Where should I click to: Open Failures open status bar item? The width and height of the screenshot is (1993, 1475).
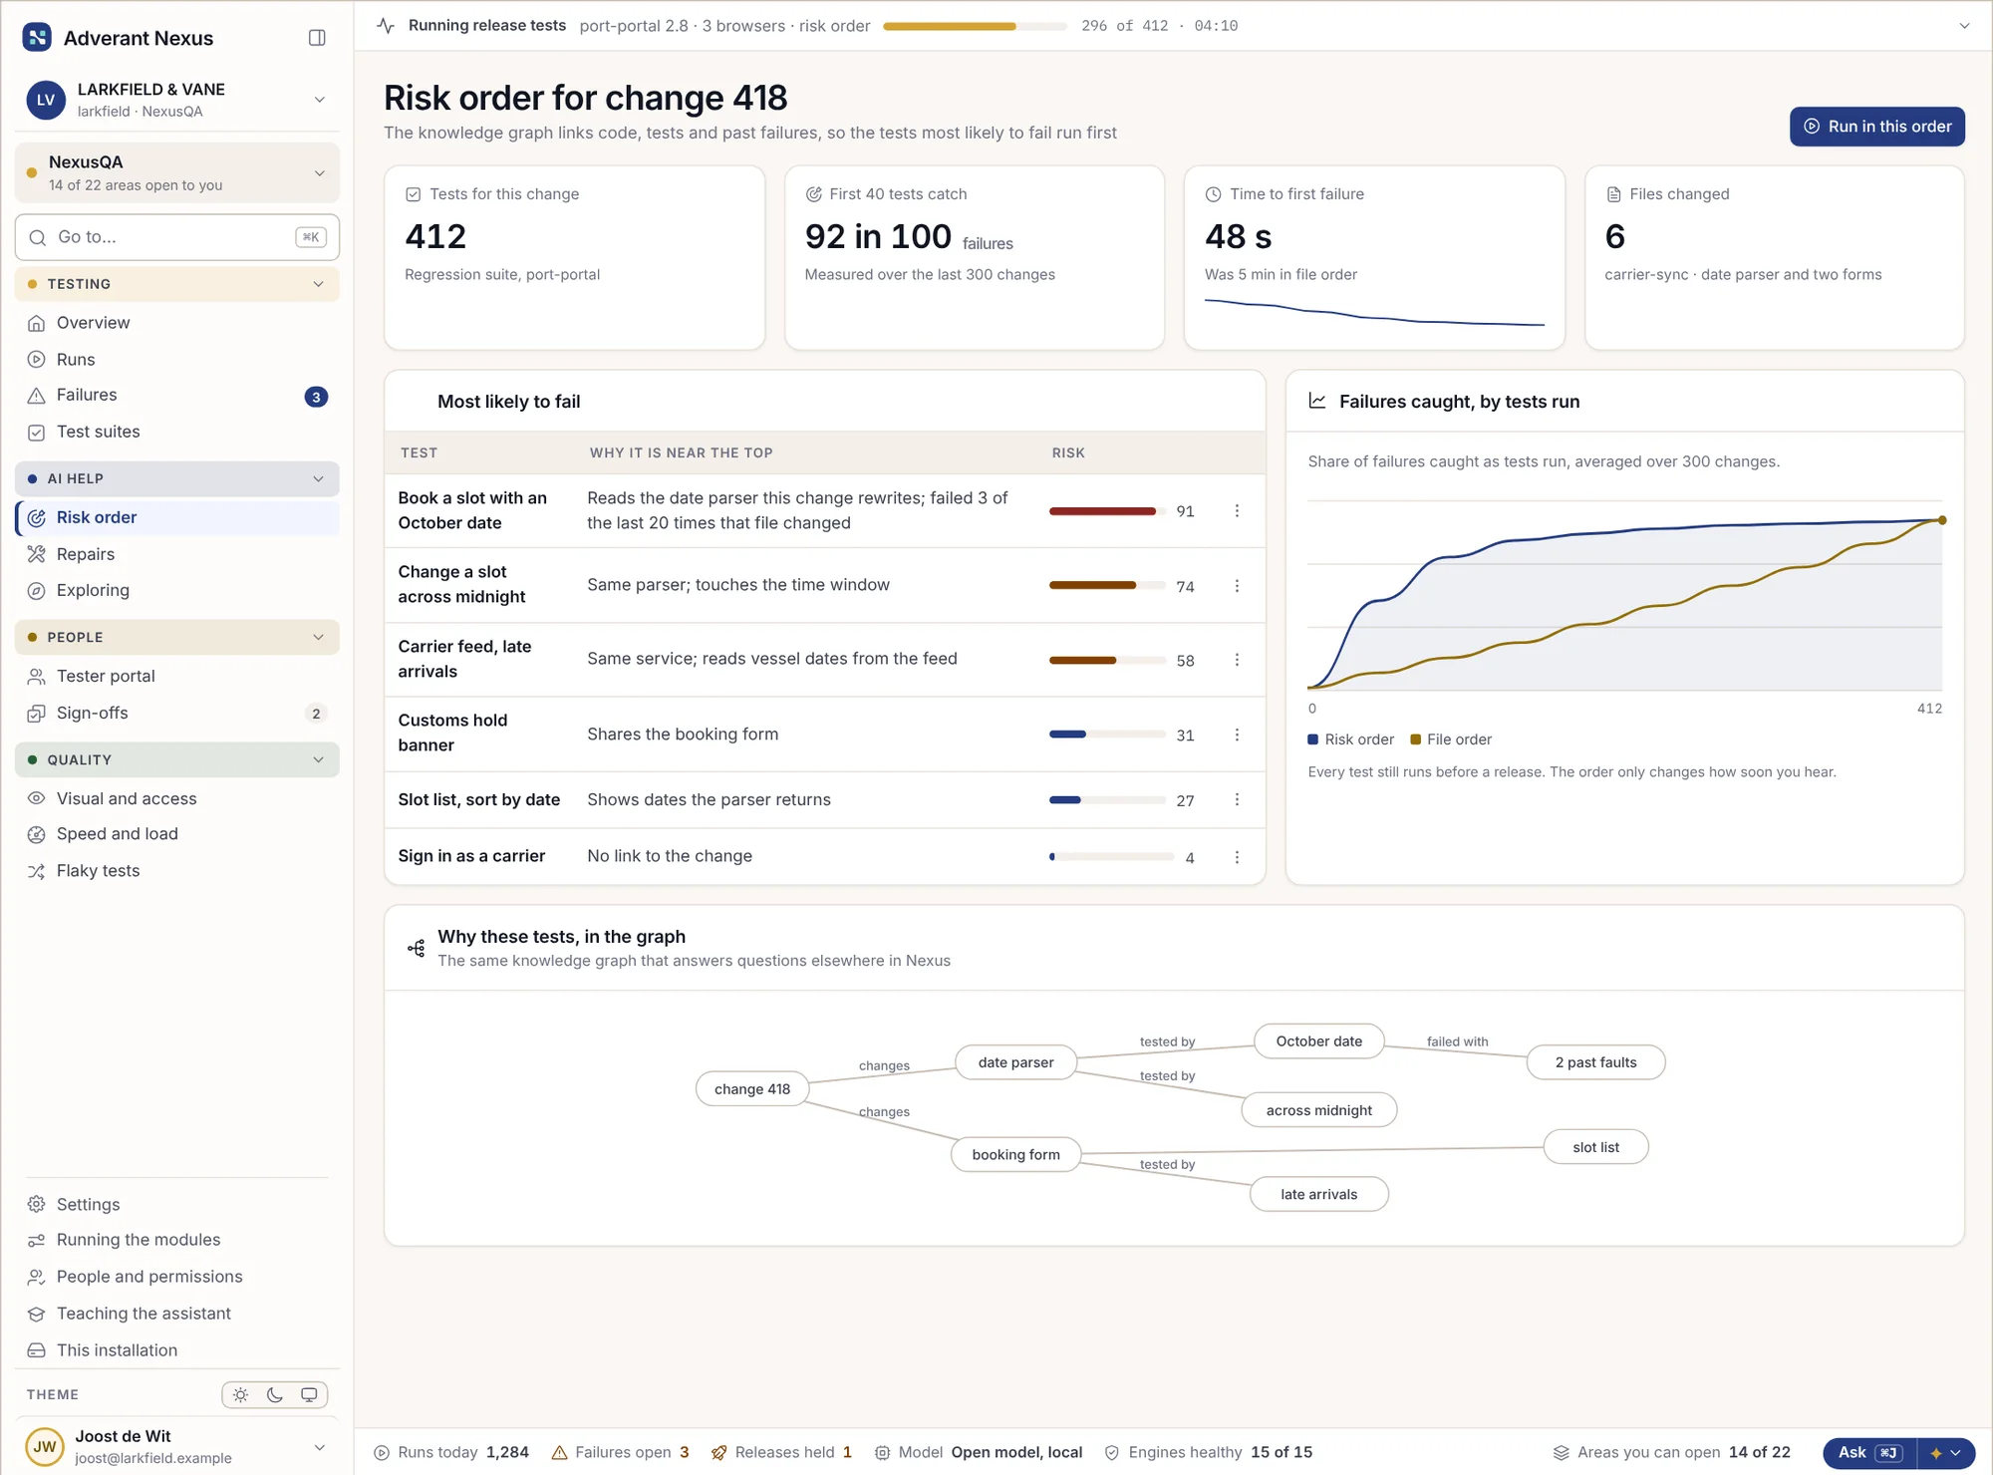(x=621, y=1453)
